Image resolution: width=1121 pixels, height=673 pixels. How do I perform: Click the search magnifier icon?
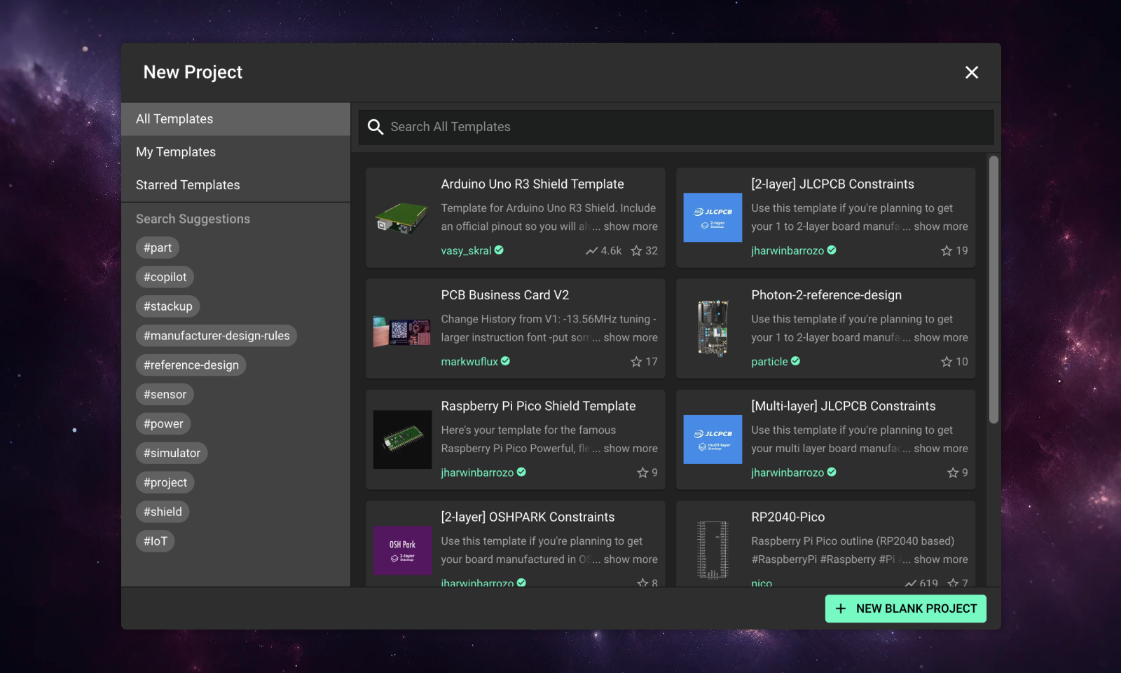[x=376, y=127]
